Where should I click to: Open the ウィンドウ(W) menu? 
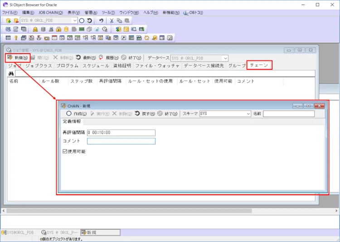tap(129, 13)
